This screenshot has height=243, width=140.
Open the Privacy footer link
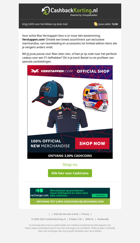click(x=85, y=214)
